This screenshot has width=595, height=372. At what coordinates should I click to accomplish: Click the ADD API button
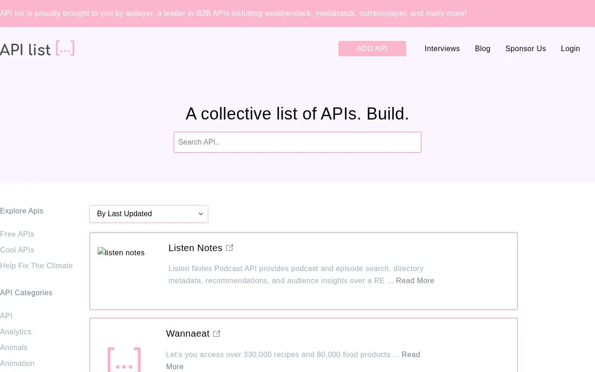click(x=372, y=48)
